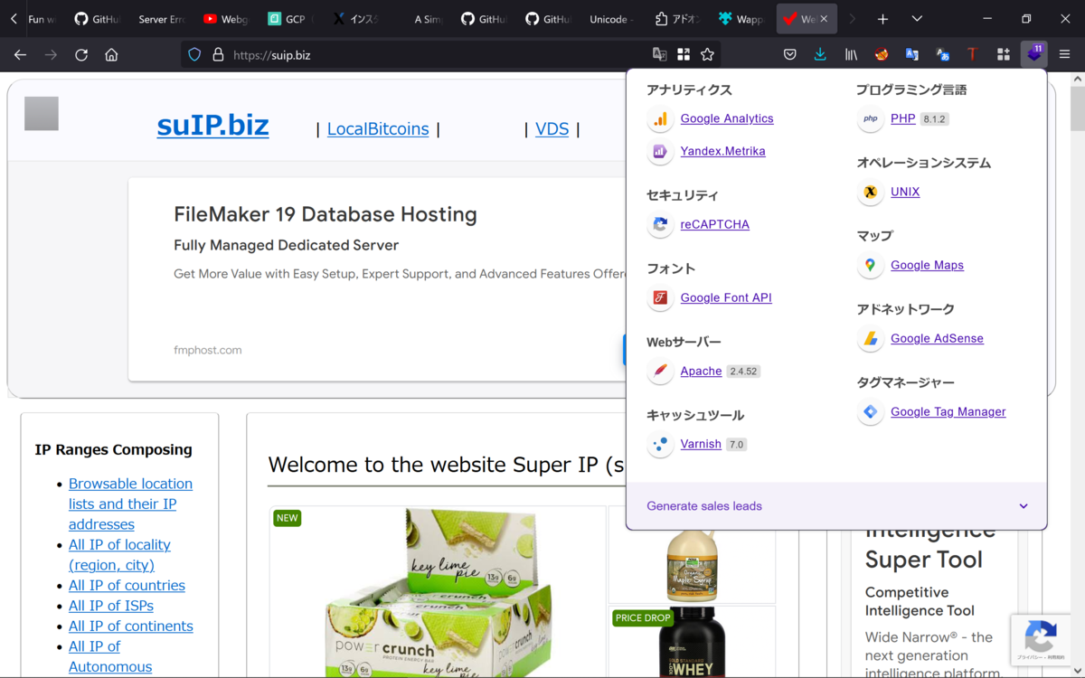Open the library history icon
Screen dimensions: 1085x678
point(851,55)
